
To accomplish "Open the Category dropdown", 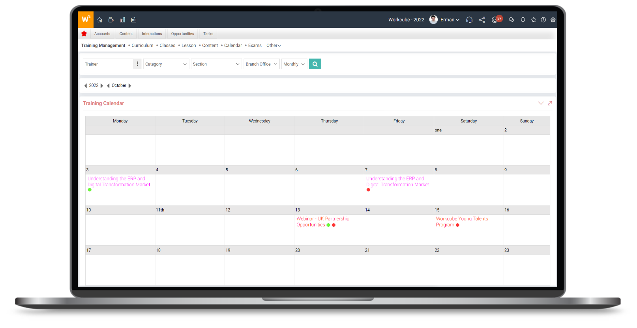I will 166,64.
